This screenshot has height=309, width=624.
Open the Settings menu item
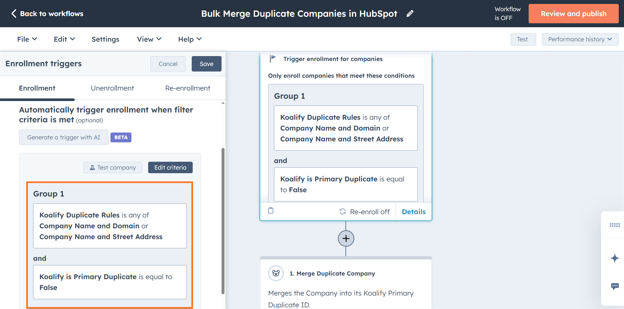(x=105, y=39)
